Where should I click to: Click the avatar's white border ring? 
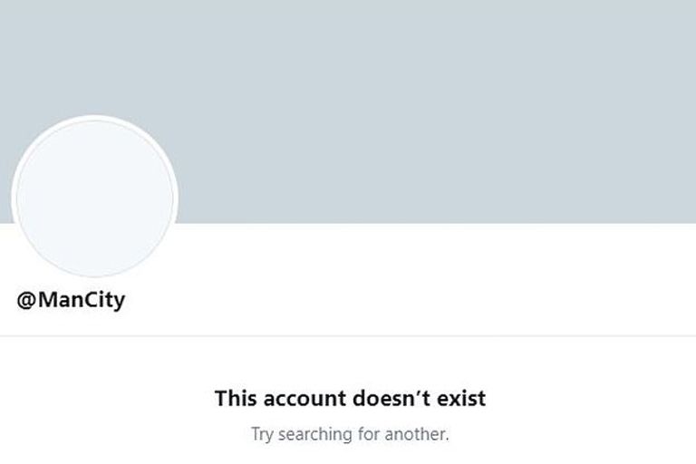coord(94,118)
